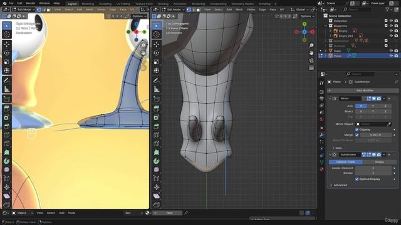
Task: Open the Options dropdown in left viewport
Action: 139,16
